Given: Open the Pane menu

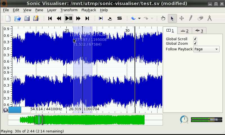Looking at the screenshot, I should point(39,10).
